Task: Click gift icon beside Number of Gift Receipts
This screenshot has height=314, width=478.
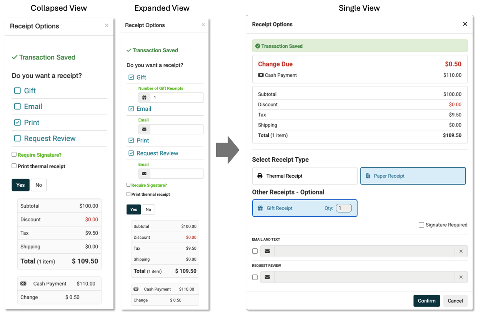Action: pos(144,98)
